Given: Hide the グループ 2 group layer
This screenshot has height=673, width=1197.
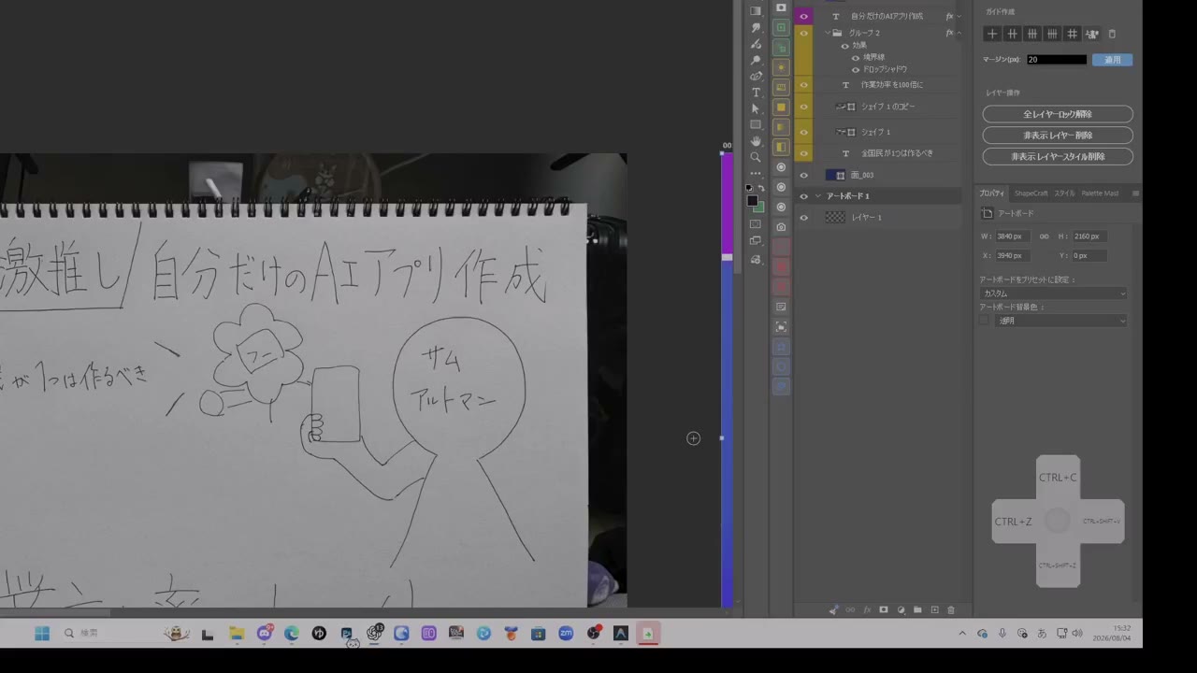Looking at the screenshot, I should 803,33.
